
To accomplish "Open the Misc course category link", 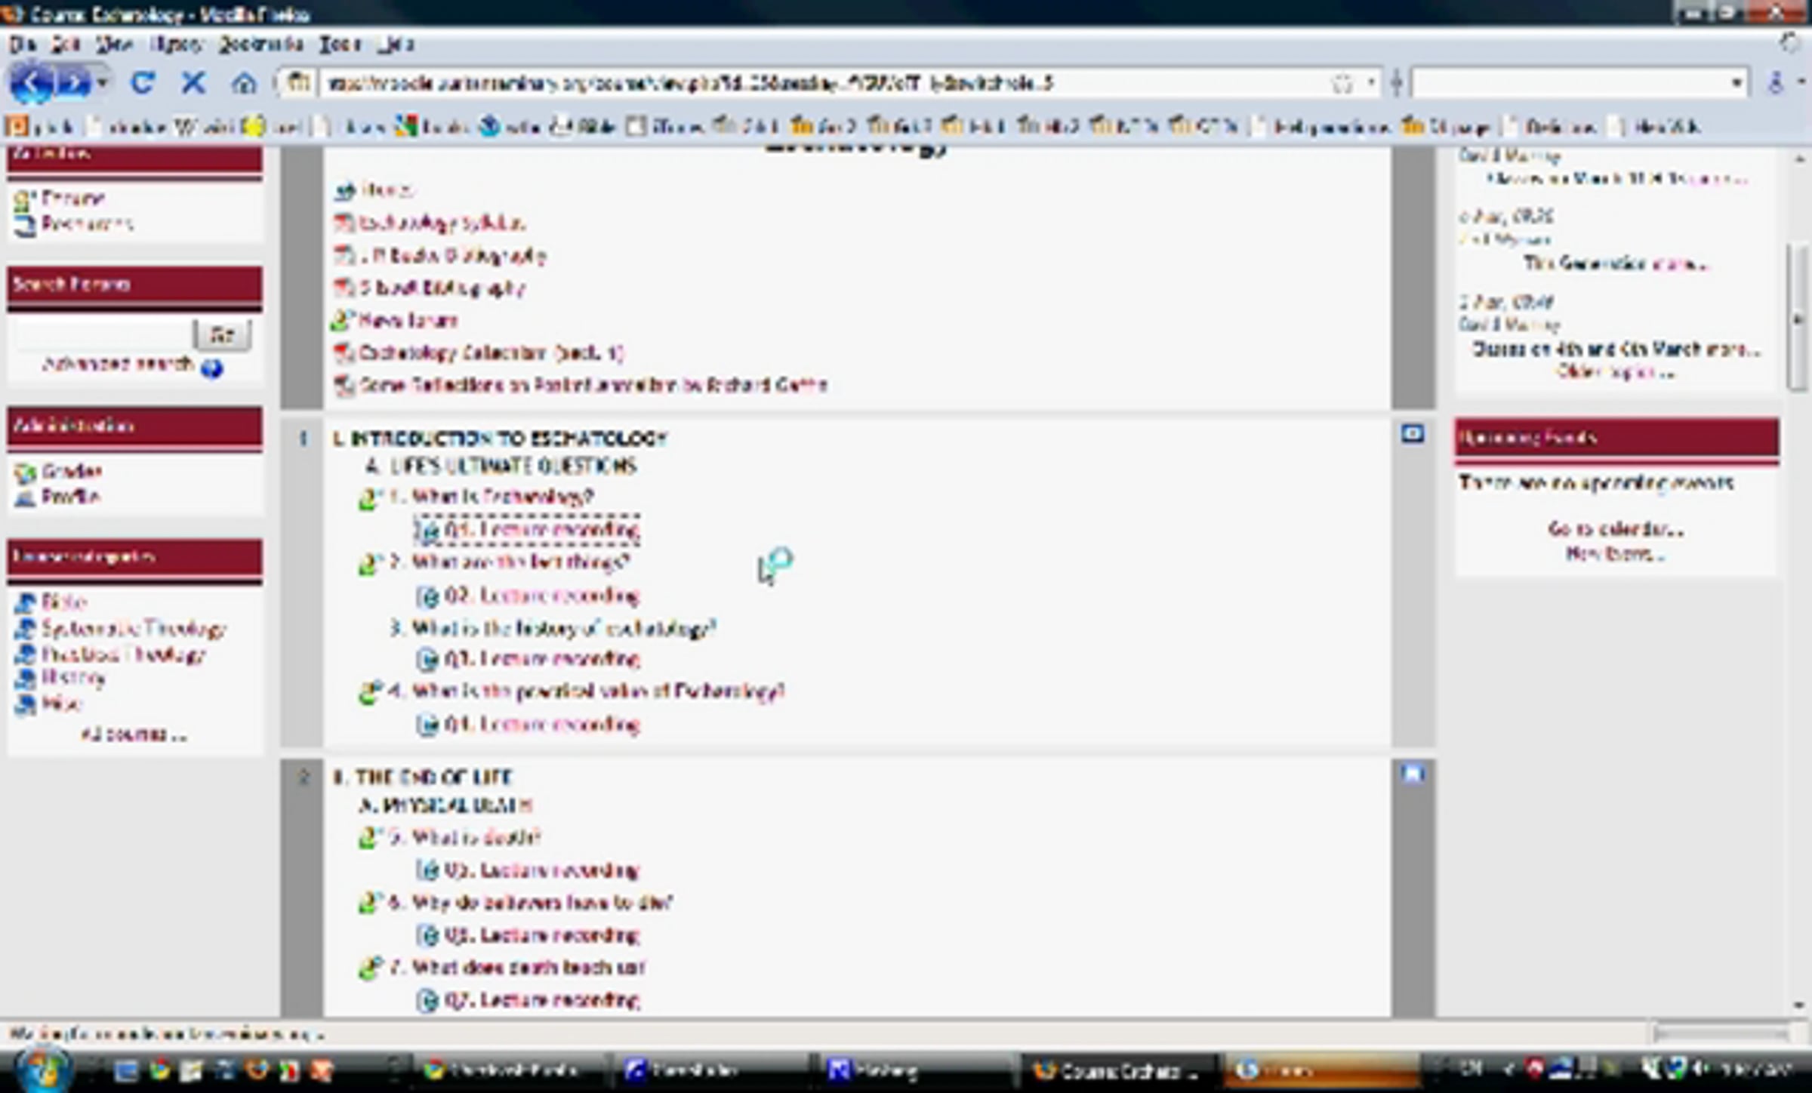I will (x=61, y=704).
